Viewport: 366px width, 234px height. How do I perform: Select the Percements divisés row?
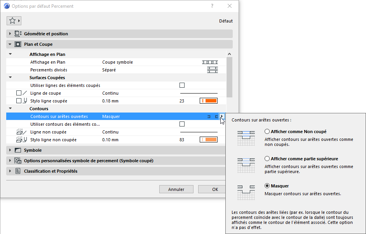[x=116, y=70]
